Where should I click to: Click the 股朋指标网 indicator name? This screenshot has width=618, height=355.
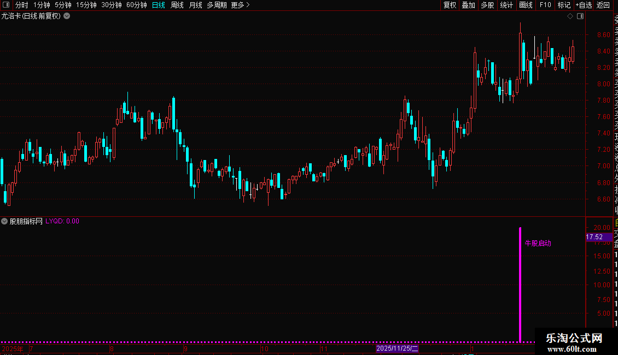[x=26, y=221]
